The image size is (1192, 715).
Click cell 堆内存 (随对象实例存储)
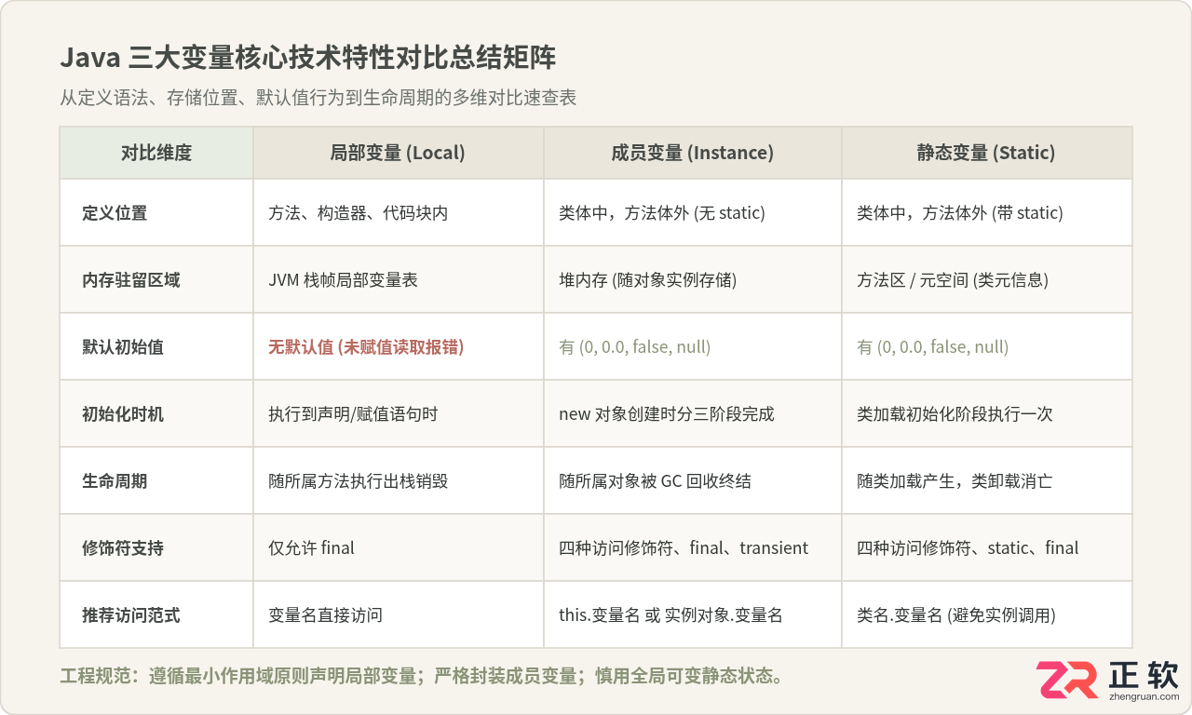693,280
